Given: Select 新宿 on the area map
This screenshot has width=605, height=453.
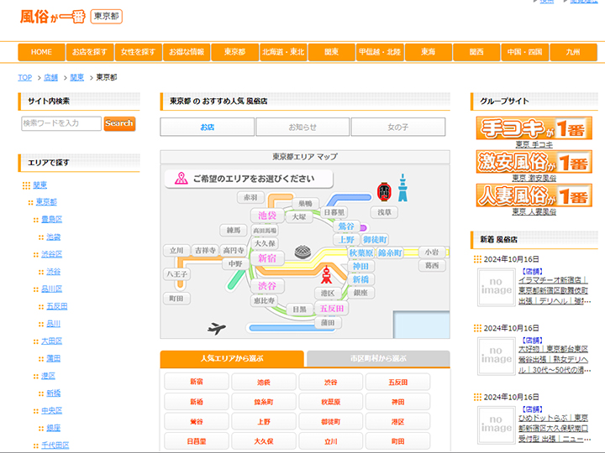Looking at the screenshot, I should [268, 258].
